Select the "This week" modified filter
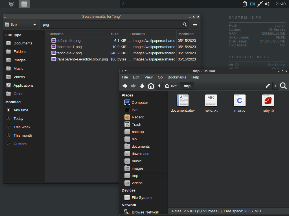 pyautogui.click(x=22, y=127)
